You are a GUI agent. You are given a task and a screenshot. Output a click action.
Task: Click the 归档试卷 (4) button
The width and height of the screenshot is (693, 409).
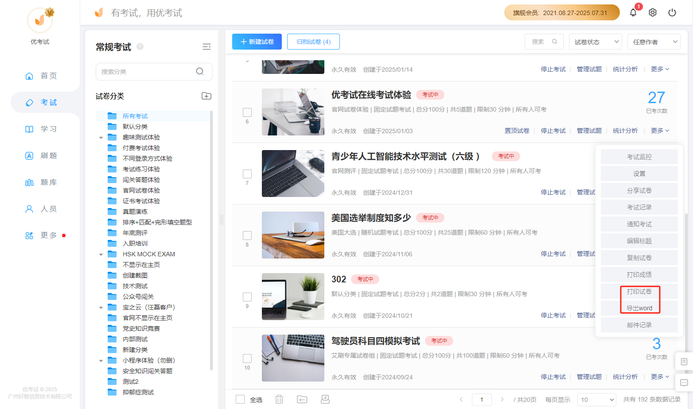click(313, 42)
